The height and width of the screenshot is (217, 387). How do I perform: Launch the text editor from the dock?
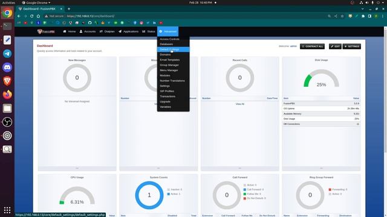coord(7,40)
